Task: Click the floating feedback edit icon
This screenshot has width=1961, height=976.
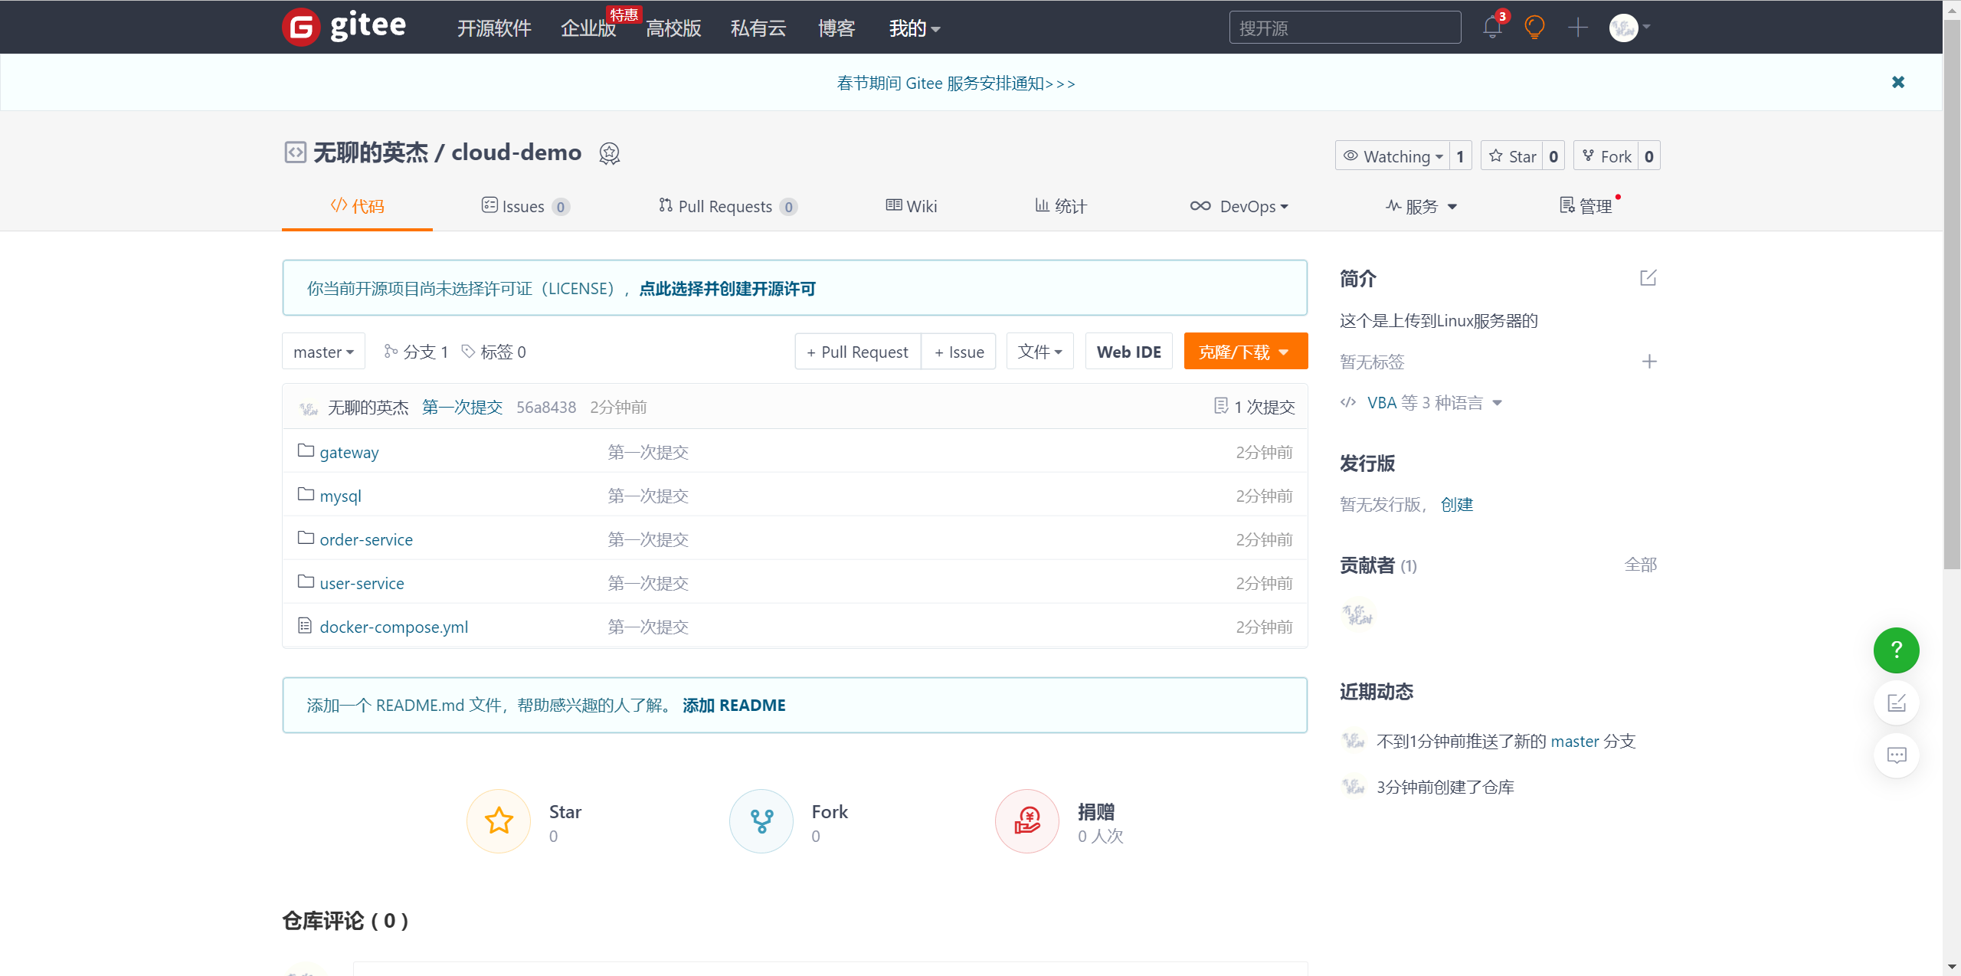Action: pyautogui.click(x=1896, y=703)
